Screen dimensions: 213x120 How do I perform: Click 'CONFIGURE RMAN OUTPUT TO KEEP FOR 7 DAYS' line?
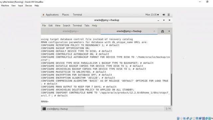[x=79, y=87]
